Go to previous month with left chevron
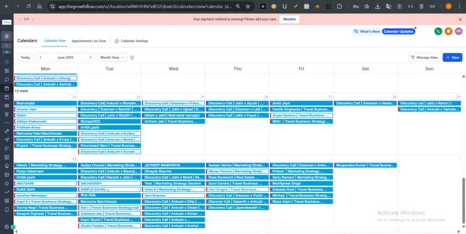The image size is (466, 234). [41, 58]
